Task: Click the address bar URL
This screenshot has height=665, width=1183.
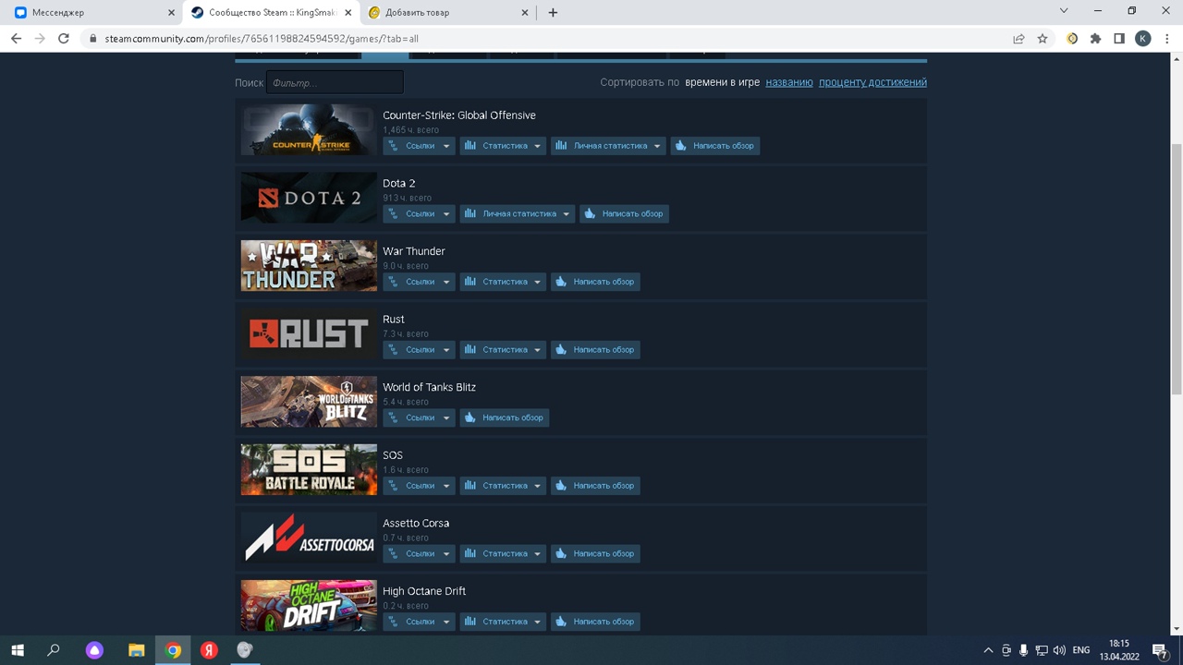Action: [262, 39]
